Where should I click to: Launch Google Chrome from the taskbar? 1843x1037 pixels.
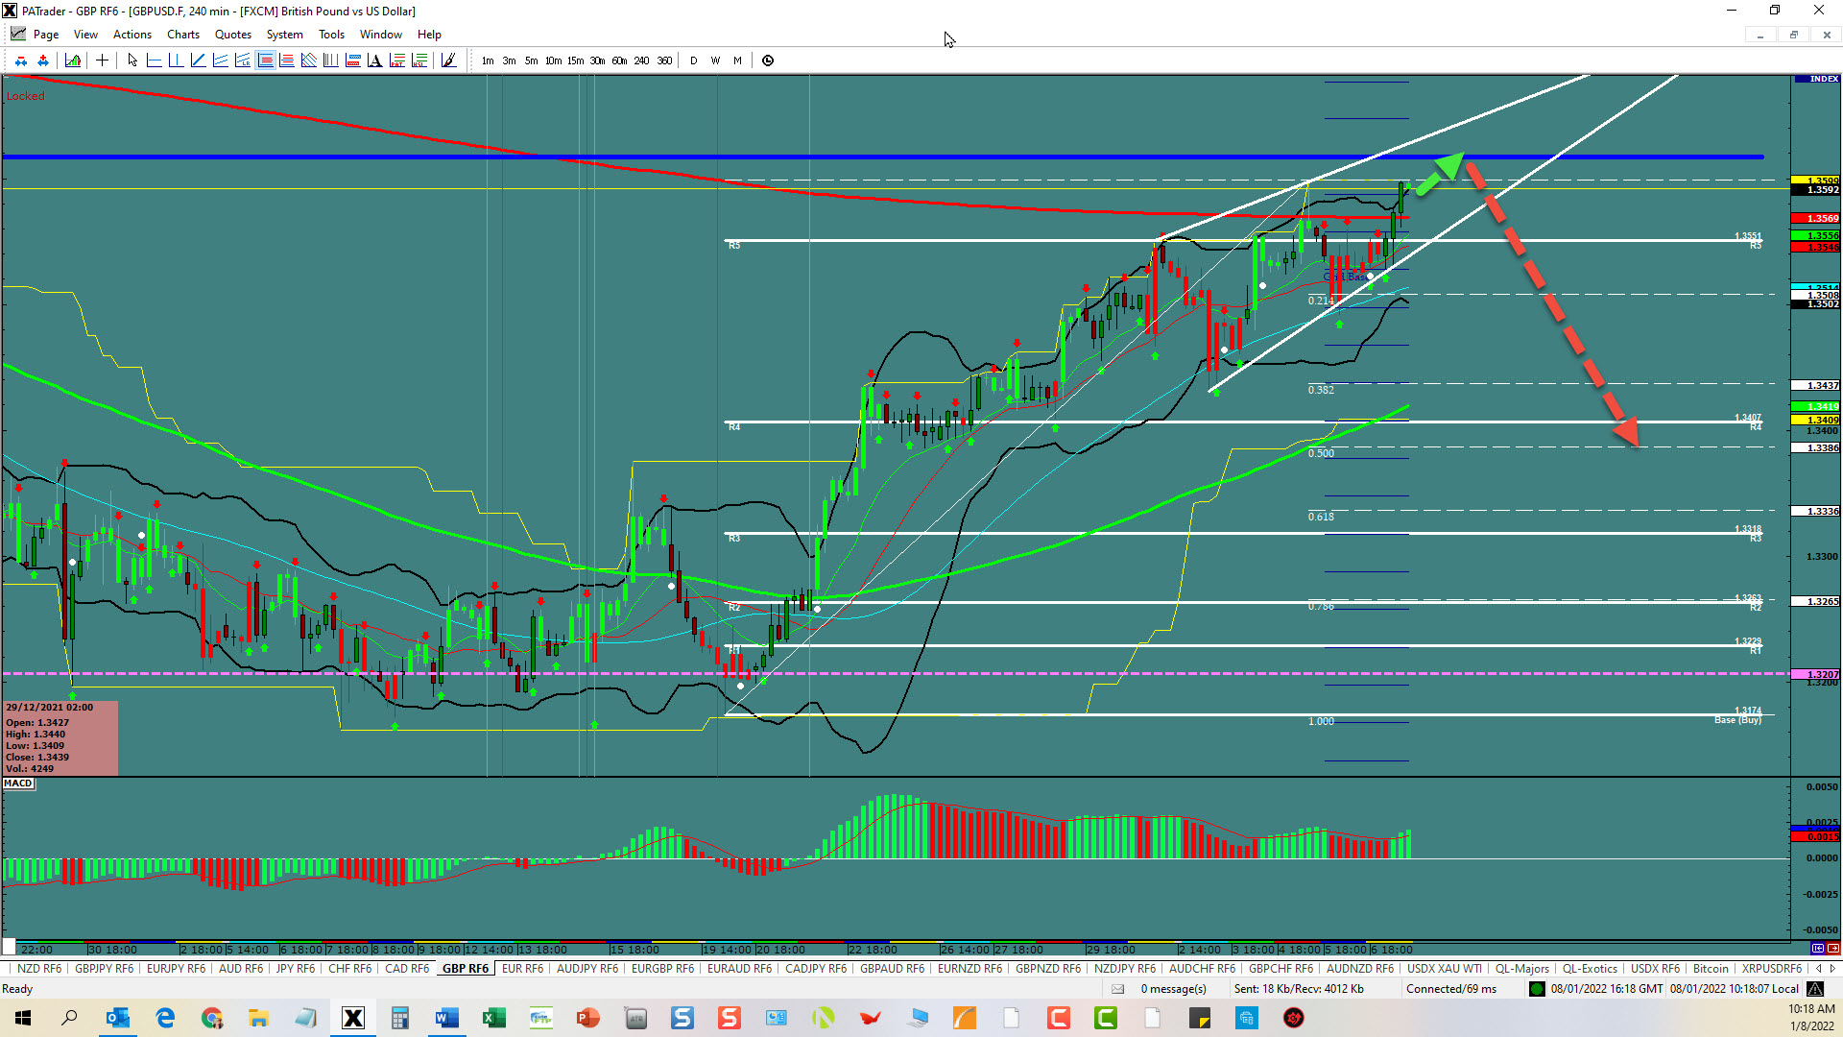[x=212, y=1018]
